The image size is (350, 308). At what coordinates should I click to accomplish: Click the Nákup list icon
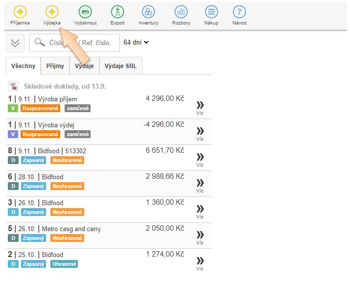coord(211,12)
